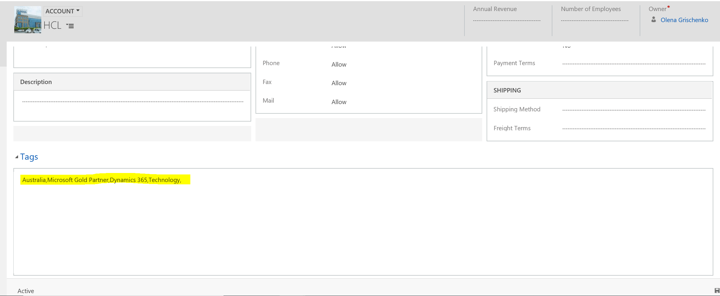Click the Active status label

26,291
